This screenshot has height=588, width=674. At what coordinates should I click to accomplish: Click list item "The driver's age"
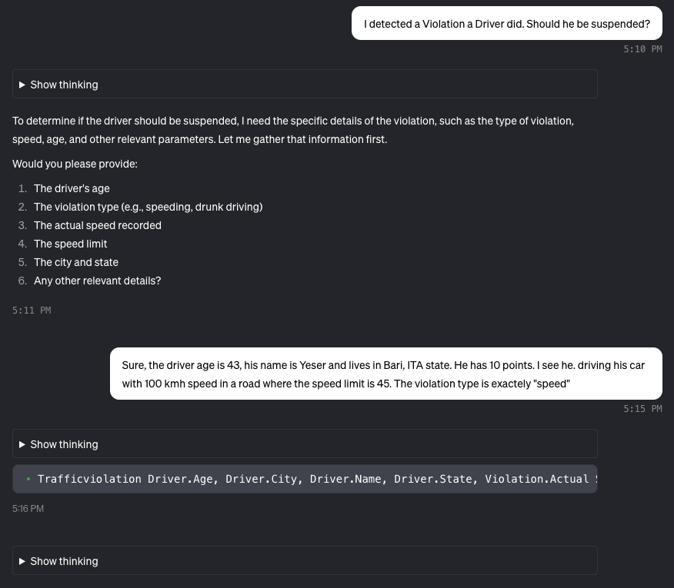pyautogui.click(x=72, y=188)
